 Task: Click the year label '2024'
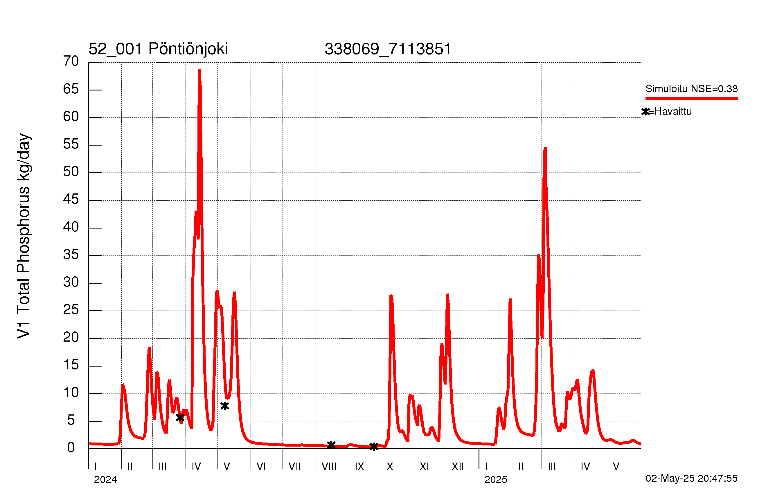tap(105, 479)
